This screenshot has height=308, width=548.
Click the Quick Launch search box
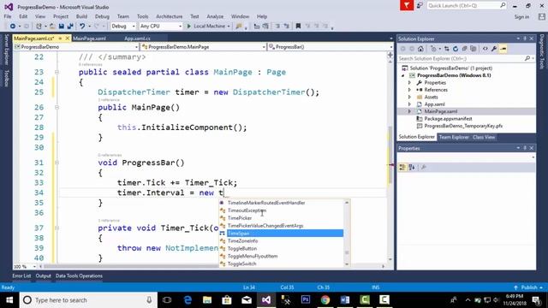tap(466, 6)
